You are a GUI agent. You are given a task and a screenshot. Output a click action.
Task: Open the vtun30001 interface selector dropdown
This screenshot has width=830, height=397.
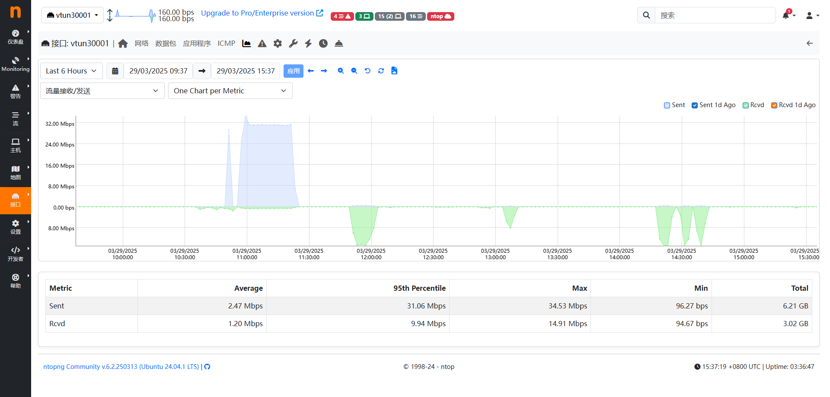tap(73, 15)
